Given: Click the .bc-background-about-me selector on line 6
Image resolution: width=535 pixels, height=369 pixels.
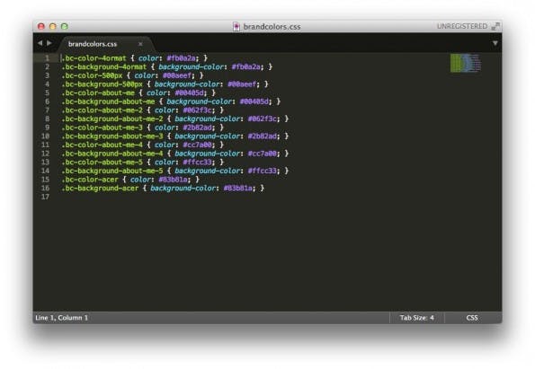Looking at the screenshot, I should (x=108, y=101).
